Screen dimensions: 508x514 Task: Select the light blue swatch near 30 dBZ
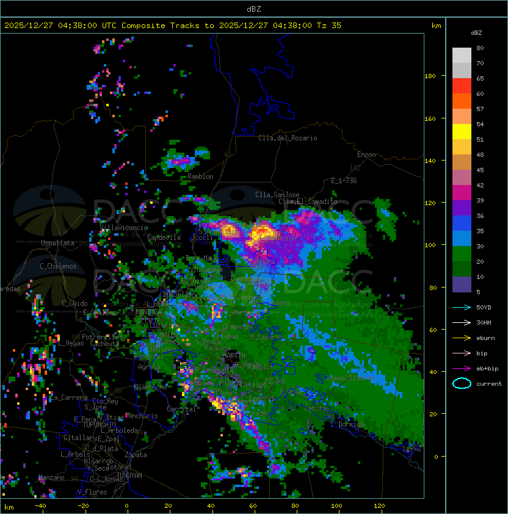(x=462, y=239)
